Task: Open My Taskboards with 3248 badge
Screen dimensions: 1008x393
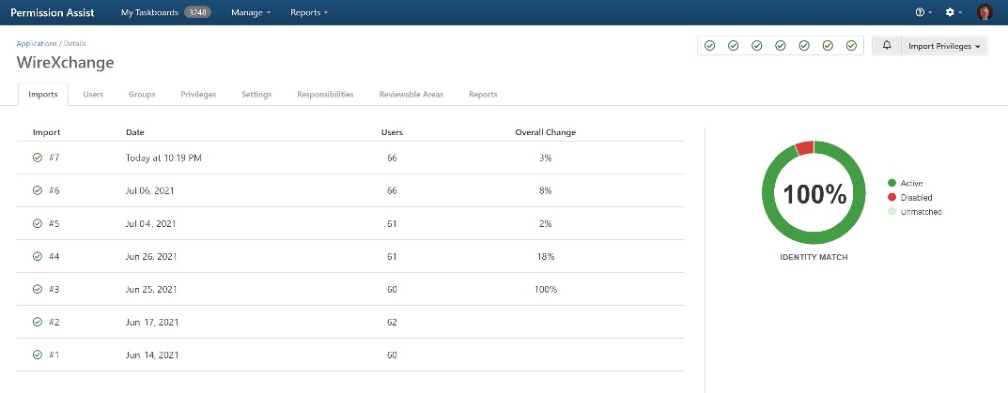Action: (165, 12)
